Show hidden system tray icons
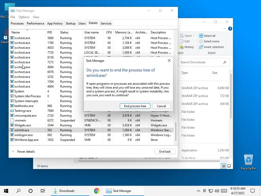Screen dimensions: 261x196 point(198,191)
